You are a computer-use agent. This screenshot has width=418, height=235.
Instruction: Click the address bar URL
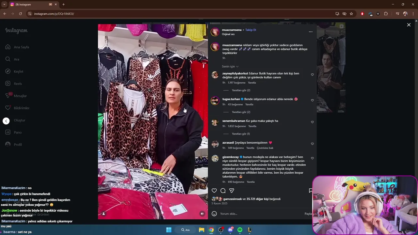point(54,14)
